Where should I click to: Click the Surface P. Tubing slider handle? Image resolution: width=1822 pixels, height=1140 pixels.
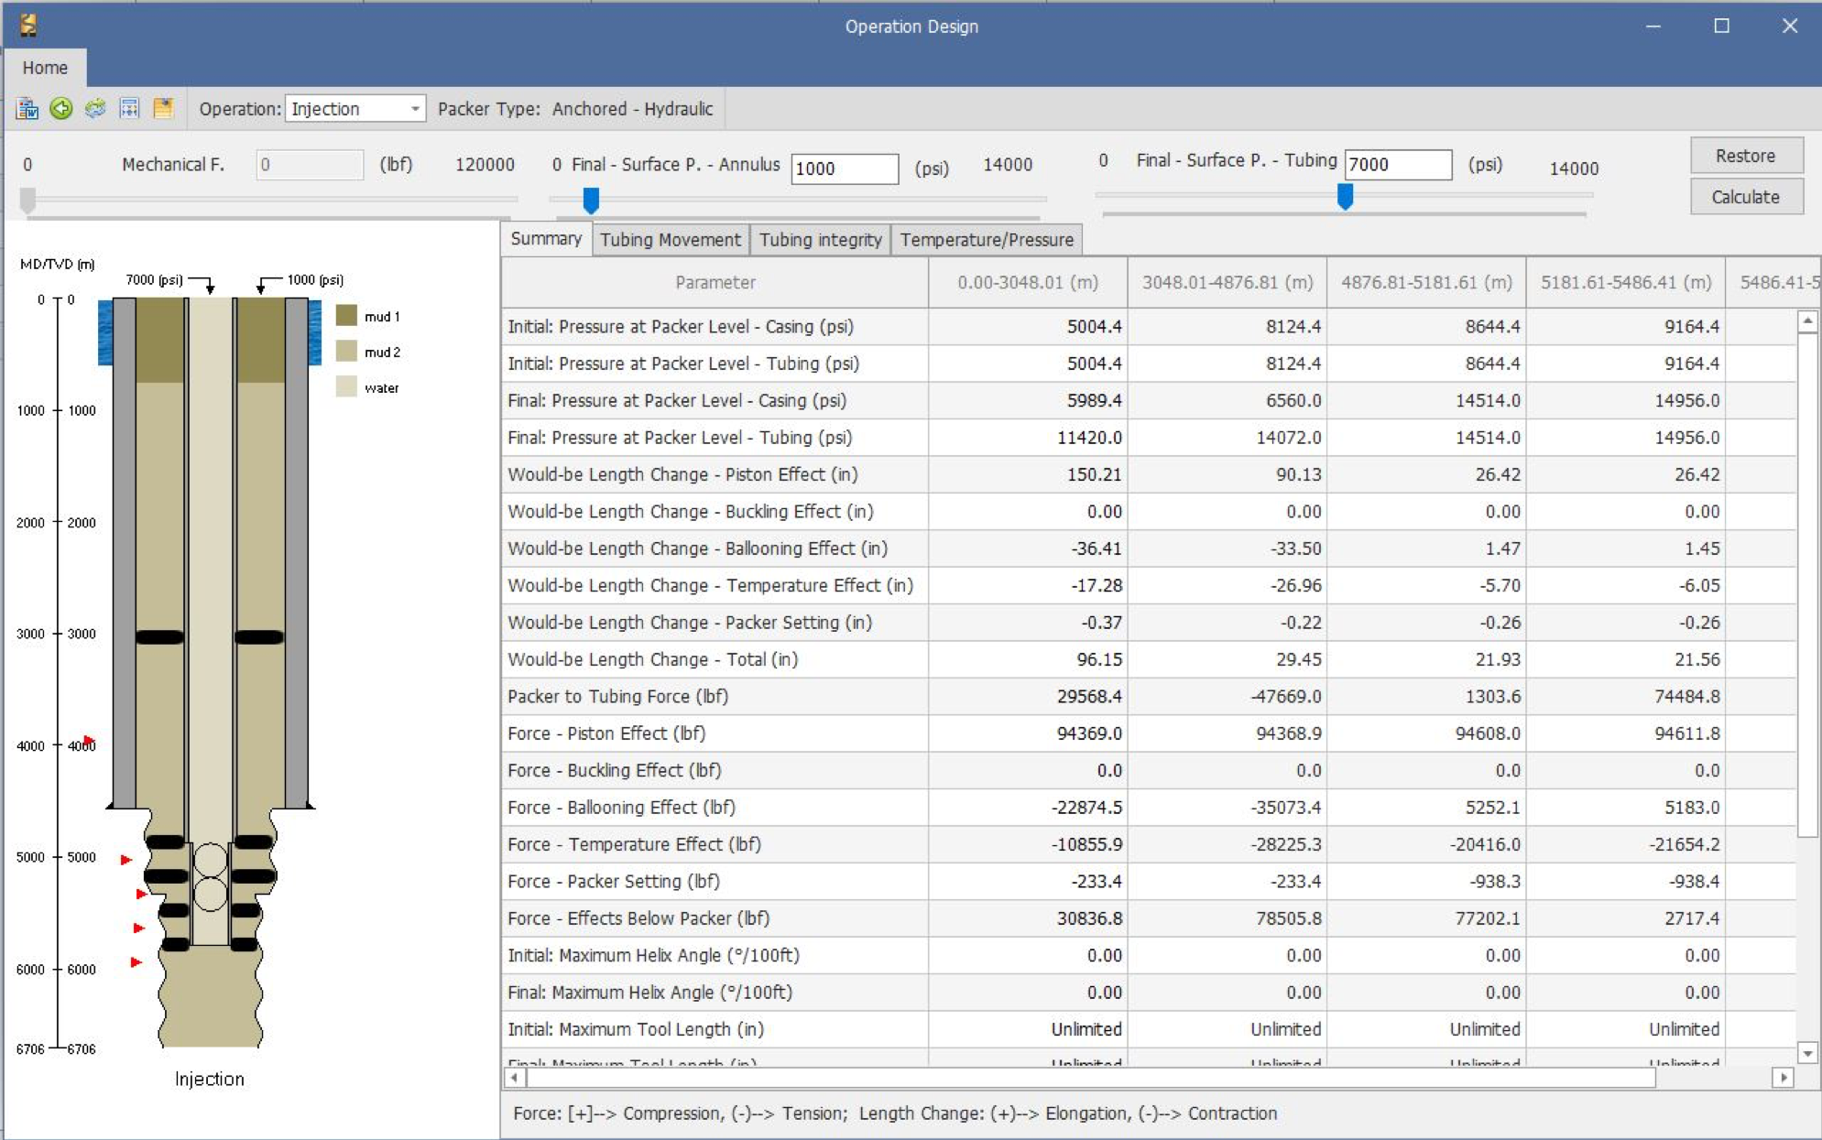(x=1345, y=195)
